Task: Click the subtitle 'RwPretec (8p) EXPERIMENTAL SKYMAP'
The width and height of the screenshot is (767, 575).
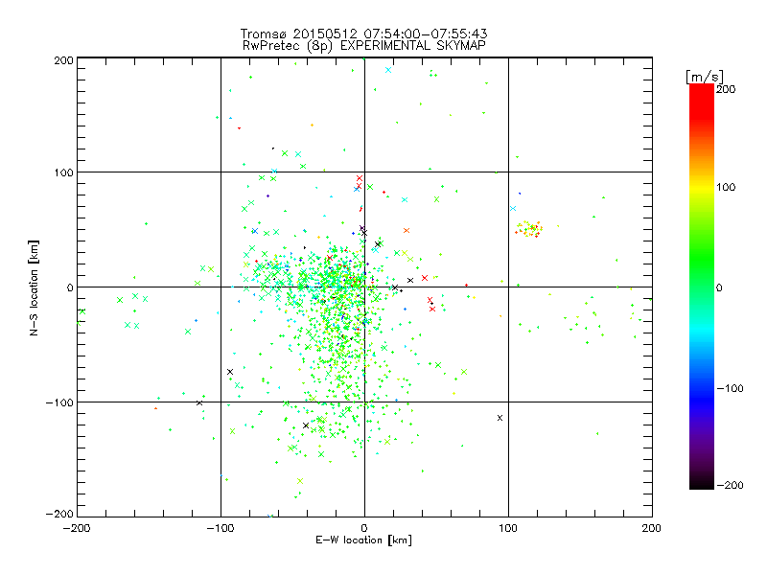Action: [x=363, y=46]
